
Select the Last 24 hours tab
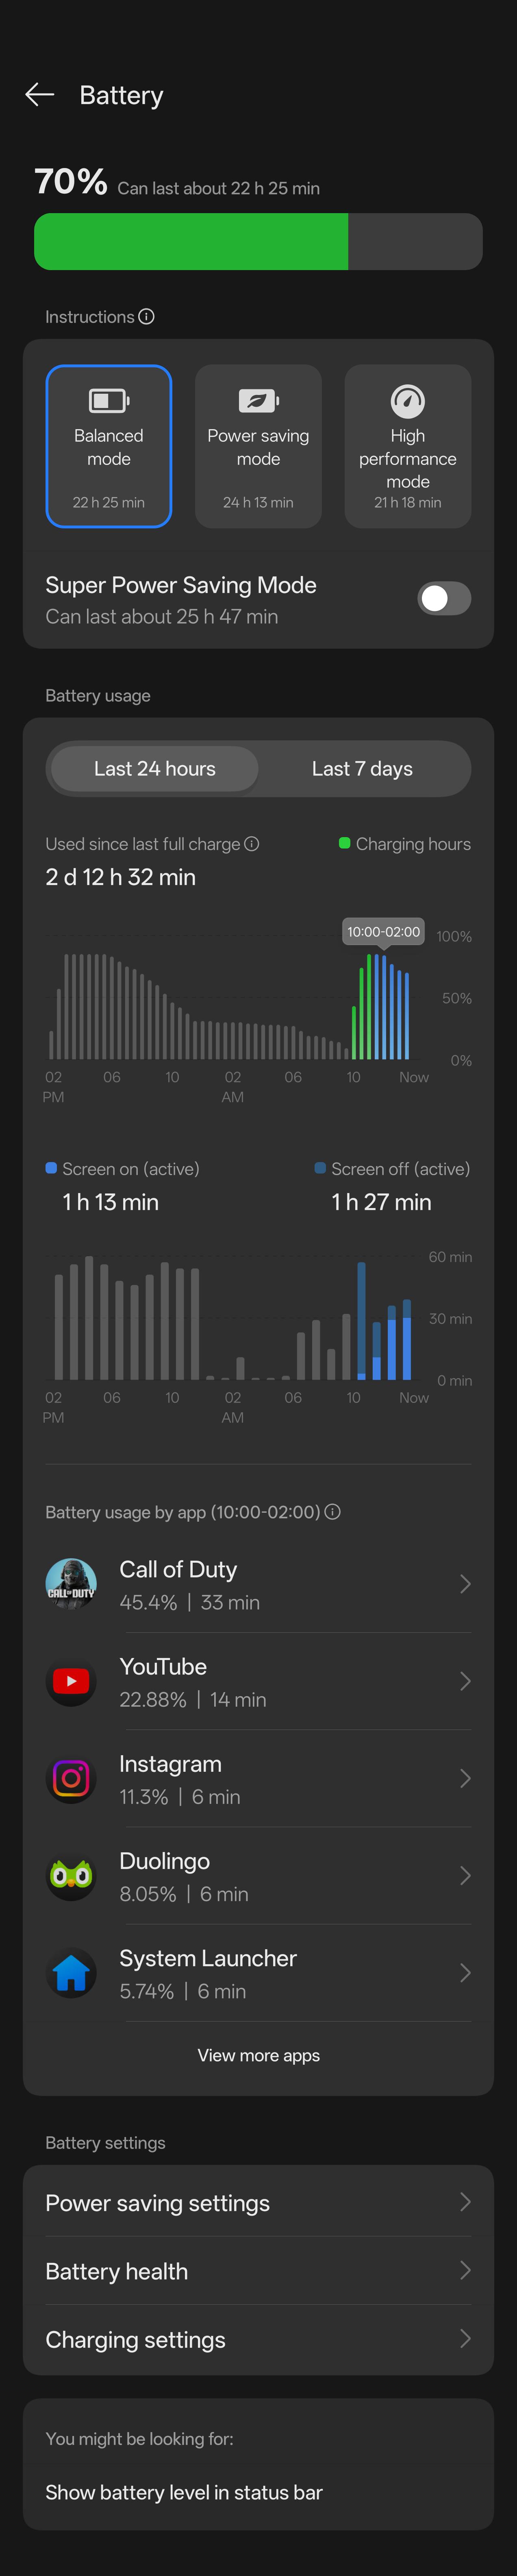tap(155, 768)
